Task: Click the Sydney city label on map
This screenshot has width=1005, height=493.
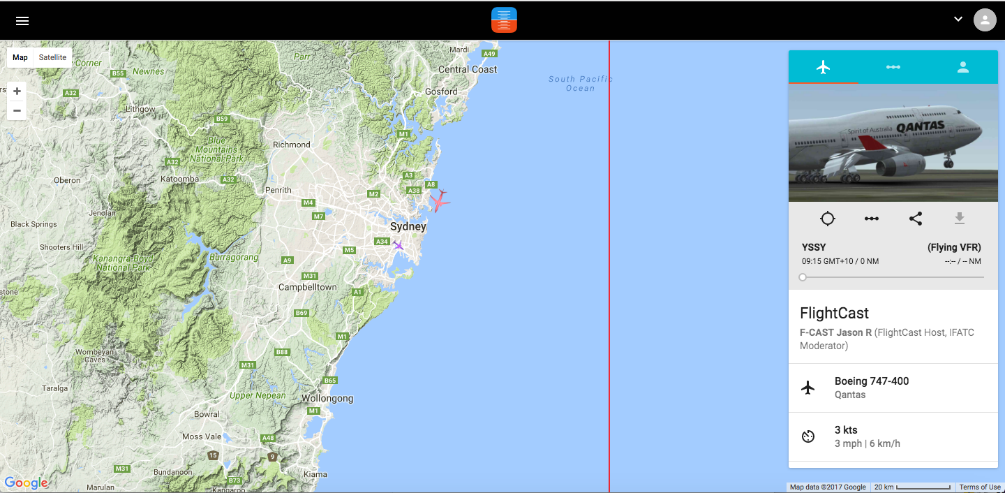Action: coord(408,226)
